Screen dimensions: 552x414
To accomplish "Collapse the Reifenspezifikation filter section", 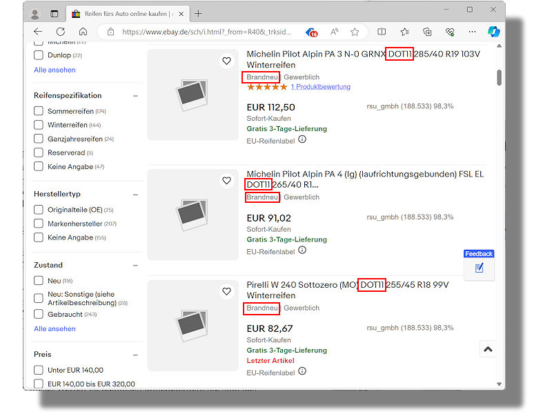I will point(135,96).
